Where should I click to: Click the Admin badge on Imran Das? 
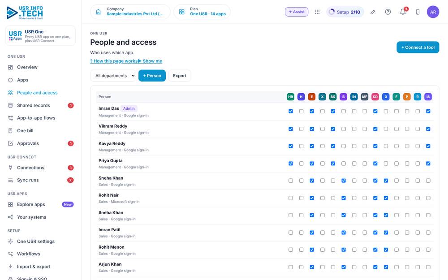point(129,108)
